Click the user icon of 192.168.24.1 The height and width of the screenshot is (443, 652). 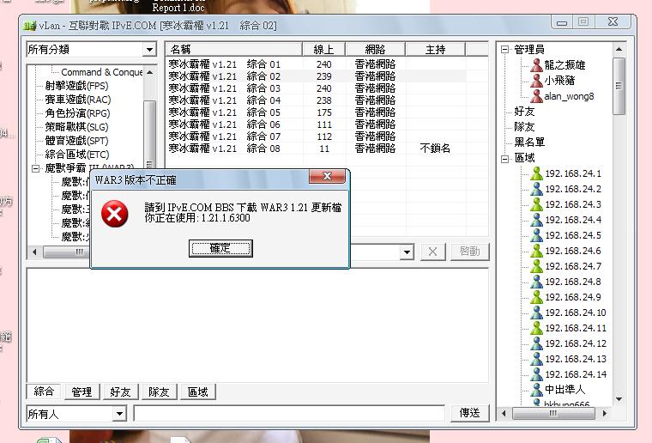536,173
